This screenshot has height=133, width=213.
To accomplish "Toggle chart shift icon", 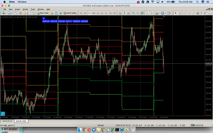I will click(x=151, y=13).
